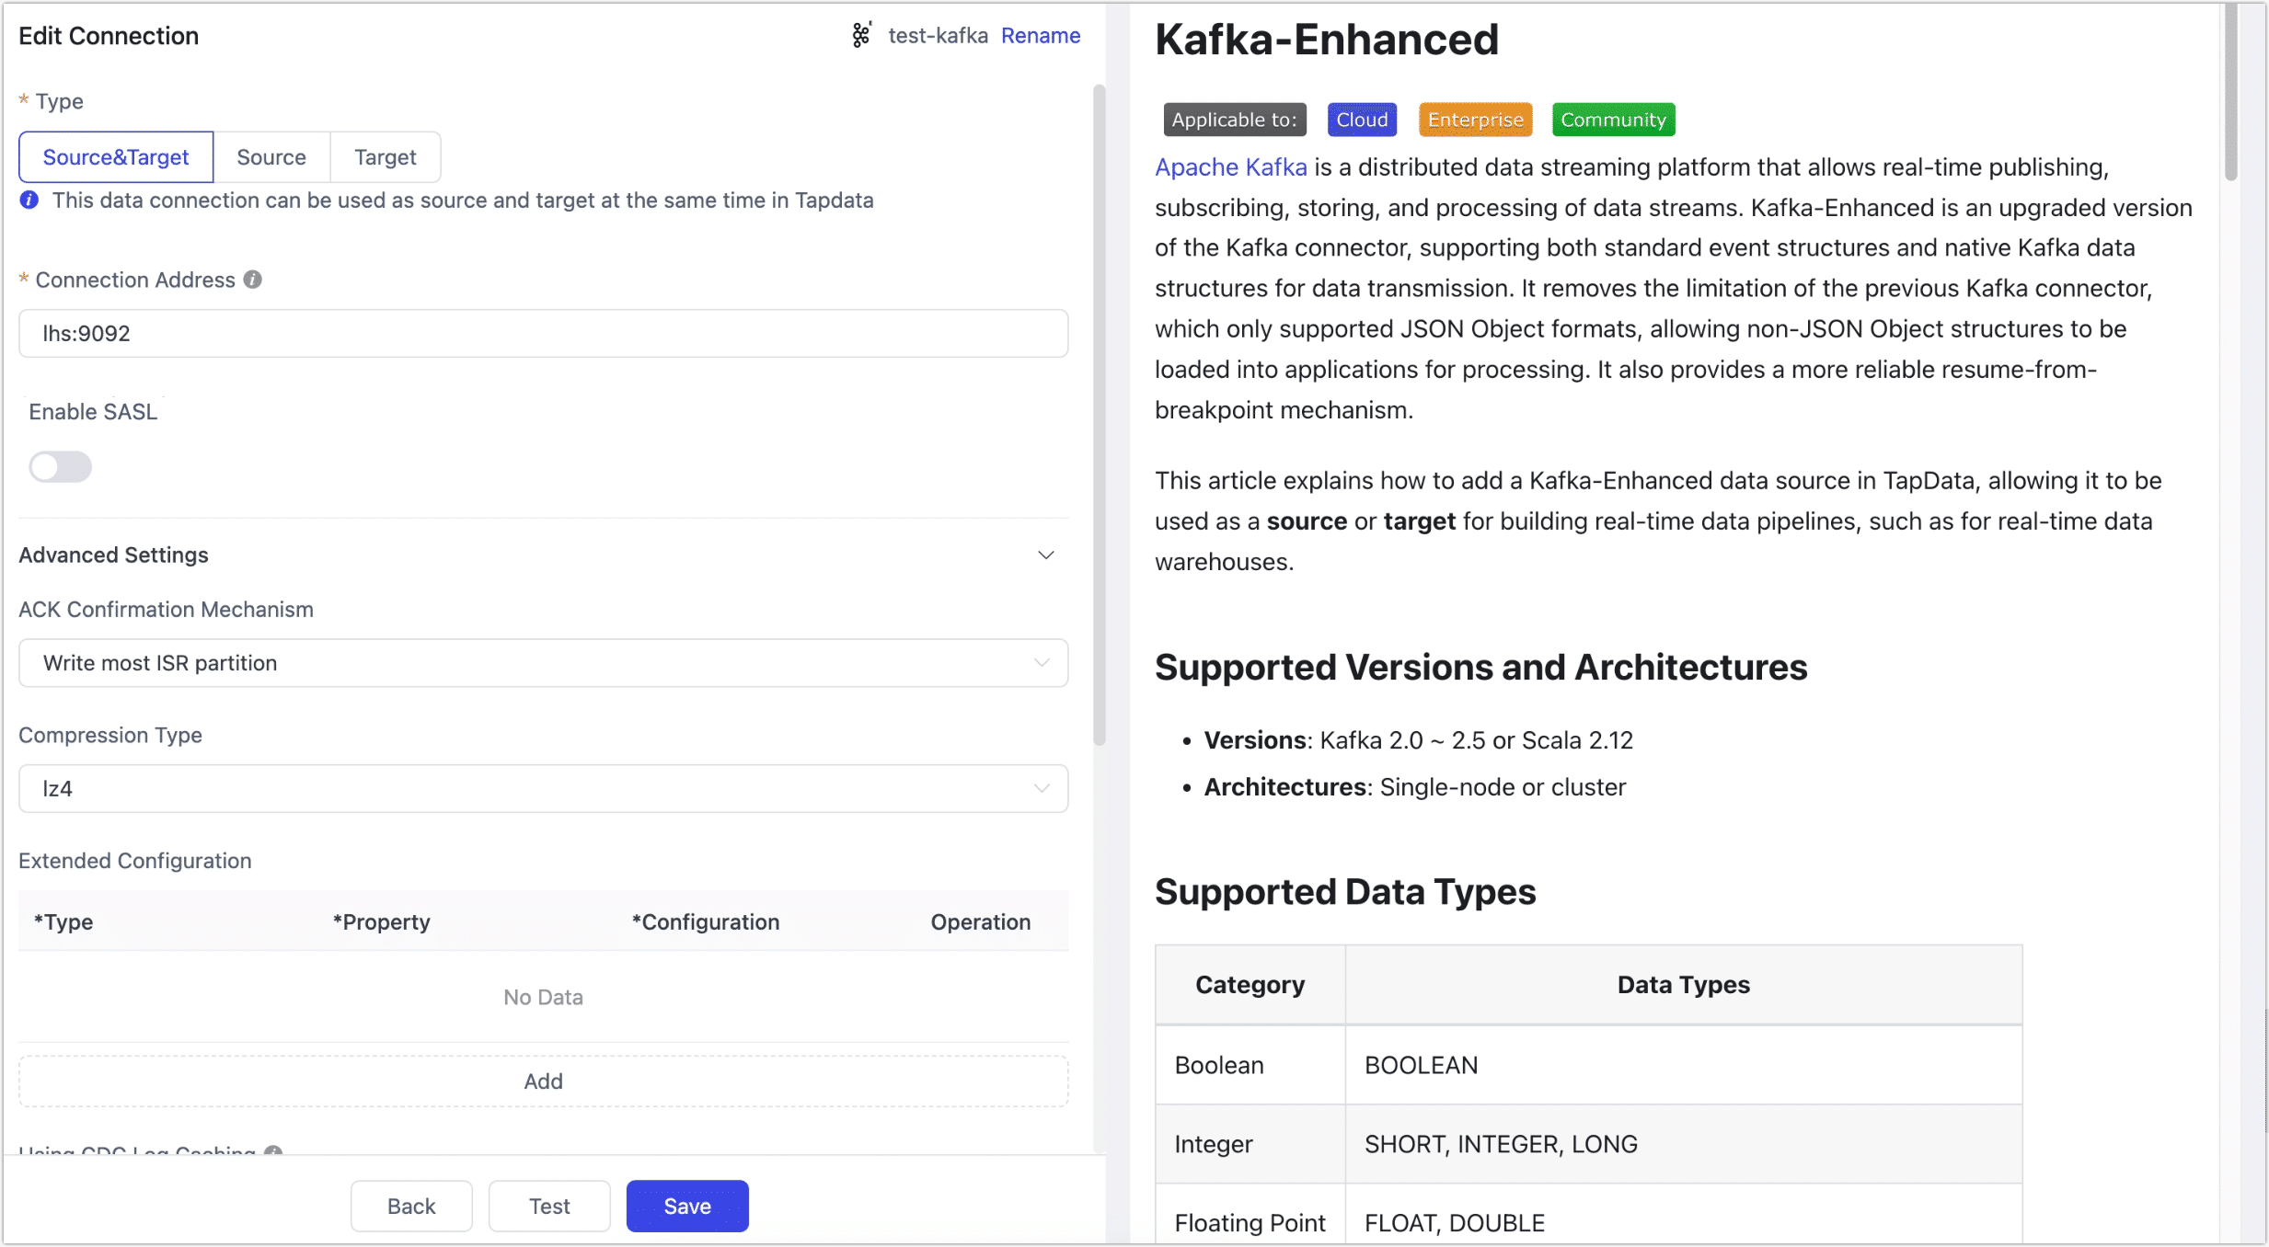Open the Apache Kafka link
2269x1247 pixels.
pos(1230,166)
